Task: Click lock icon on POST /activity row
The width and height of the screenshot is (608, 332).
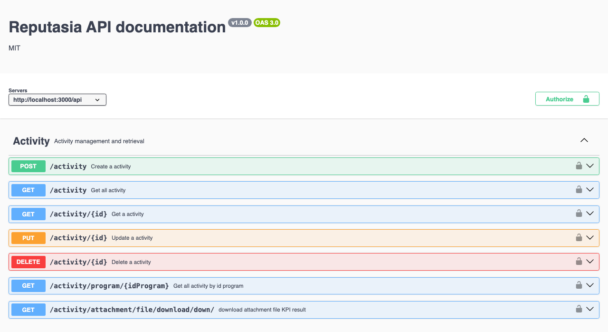Action: (x=579, y=166)
